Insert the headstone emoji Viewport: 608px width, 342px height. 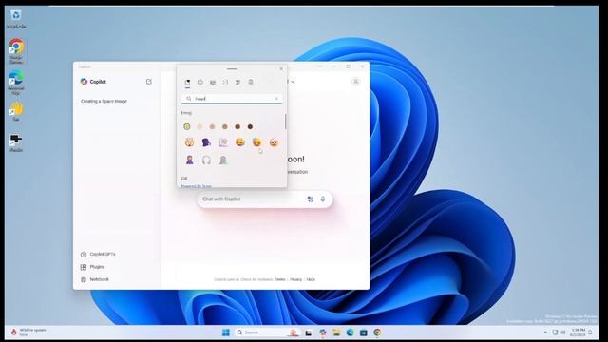(x=223, y=160)
